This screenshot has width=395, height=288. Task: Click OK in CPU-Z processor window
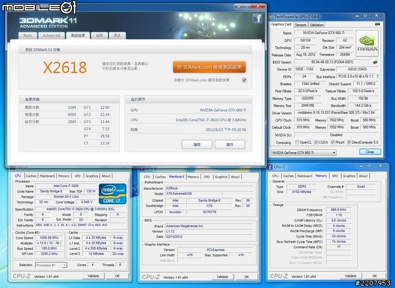tap(117, 276)
